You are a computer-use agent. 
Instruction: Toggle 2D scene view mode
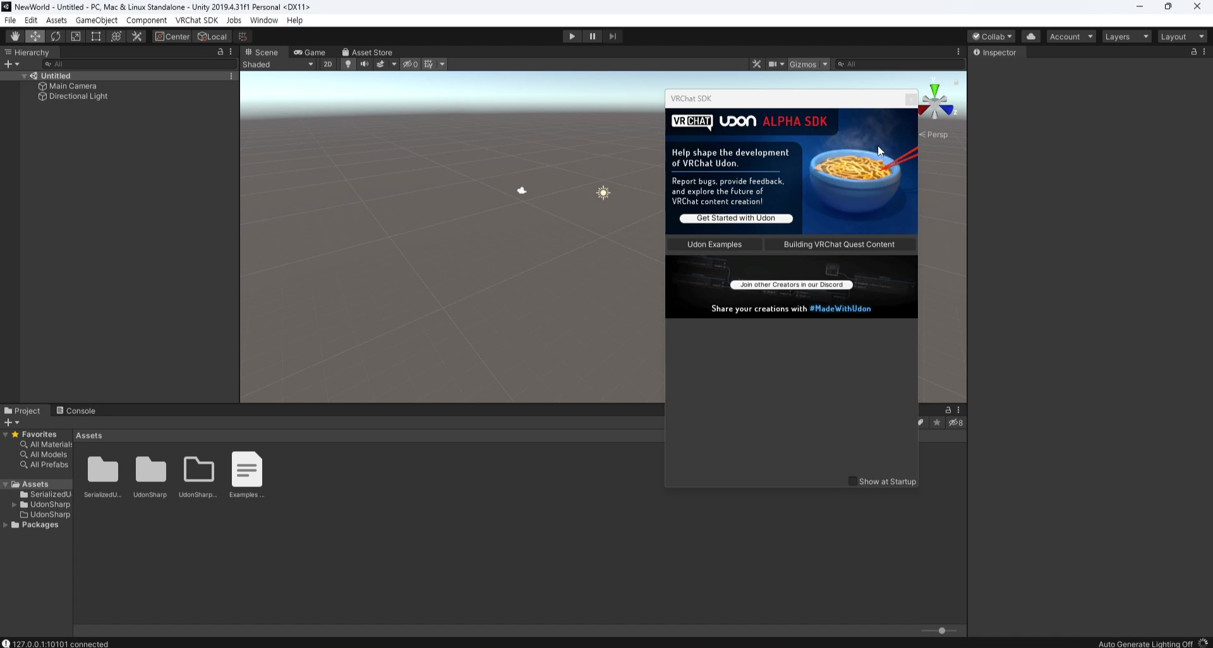tap(327, 64)
